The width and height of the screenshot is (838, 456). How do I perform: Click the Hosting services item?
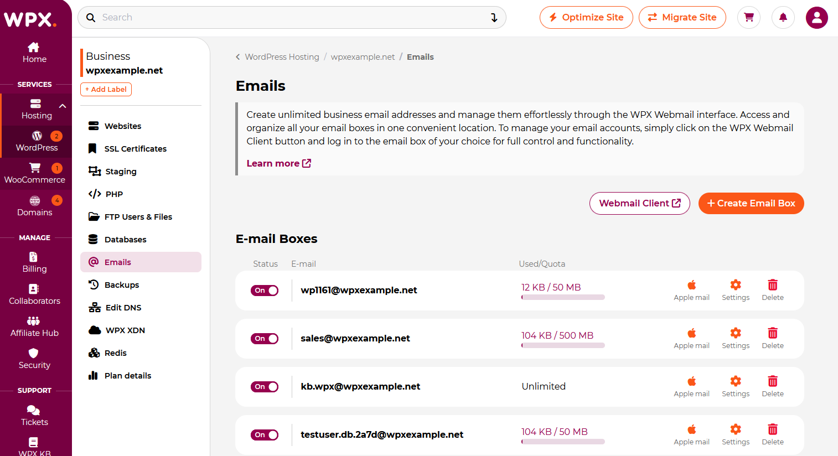pos(37,109)
